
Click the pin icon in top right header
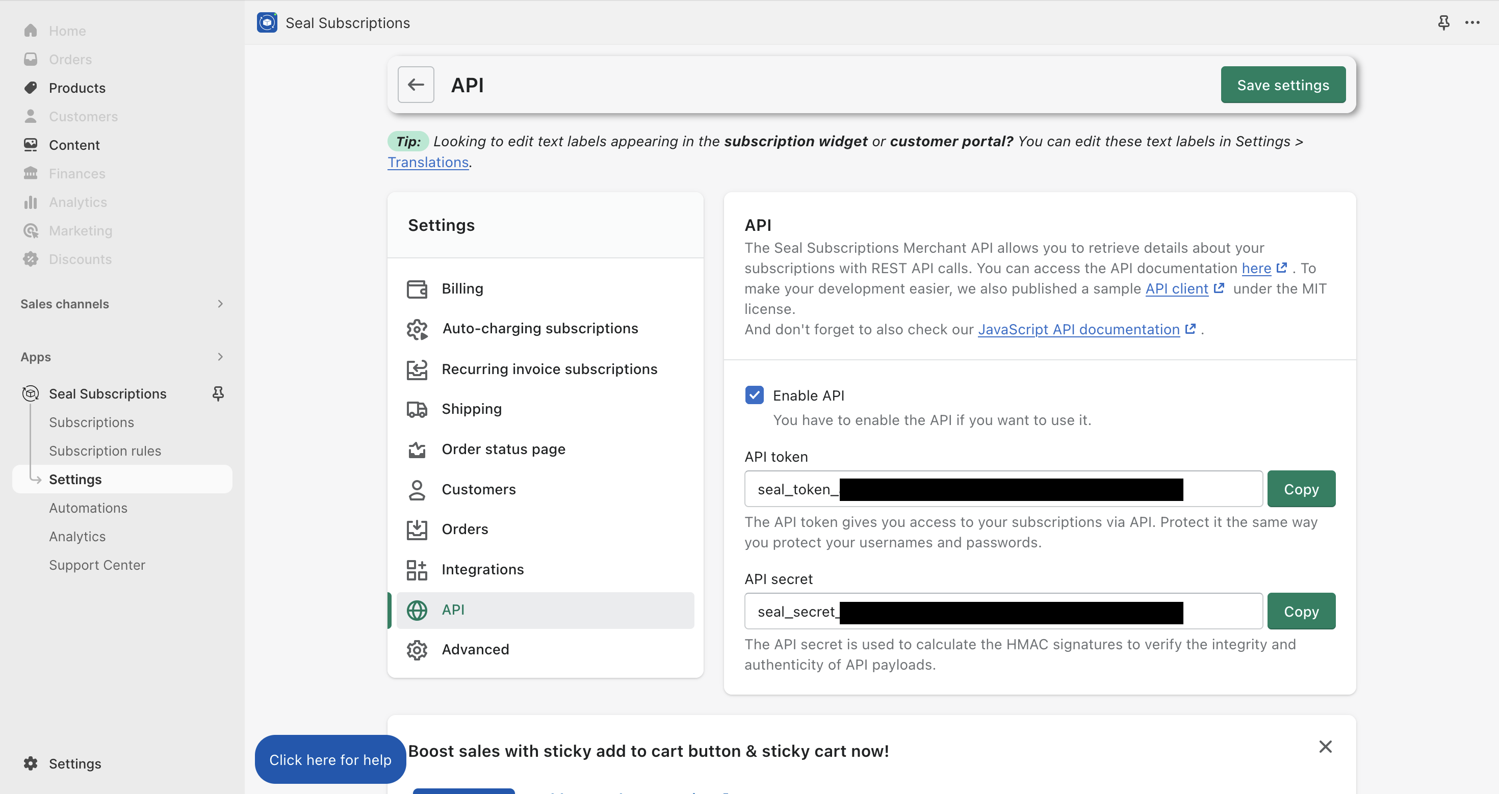point(1444,23)
